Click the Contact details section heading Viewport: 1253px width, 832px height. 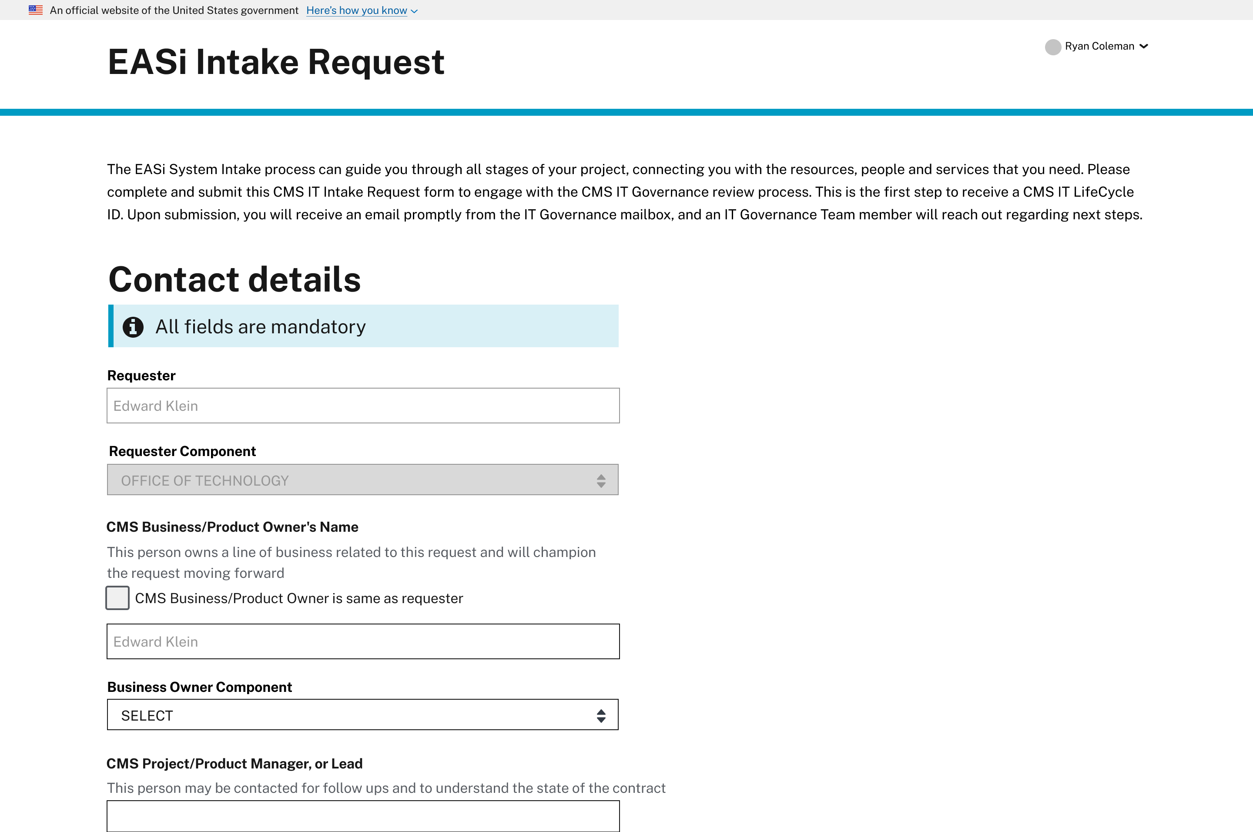[x=235, y=280]
